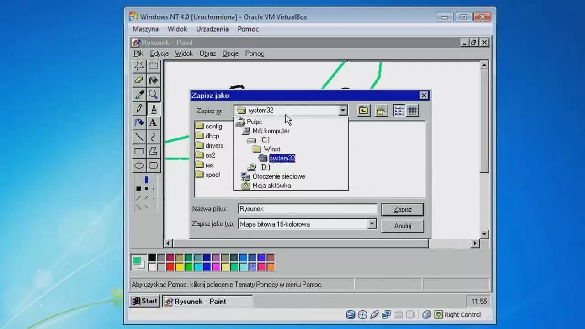Screen dimensions: 585x329
Task: Click VirtualBox mouse integration status icon
Action: click(426, 314)
